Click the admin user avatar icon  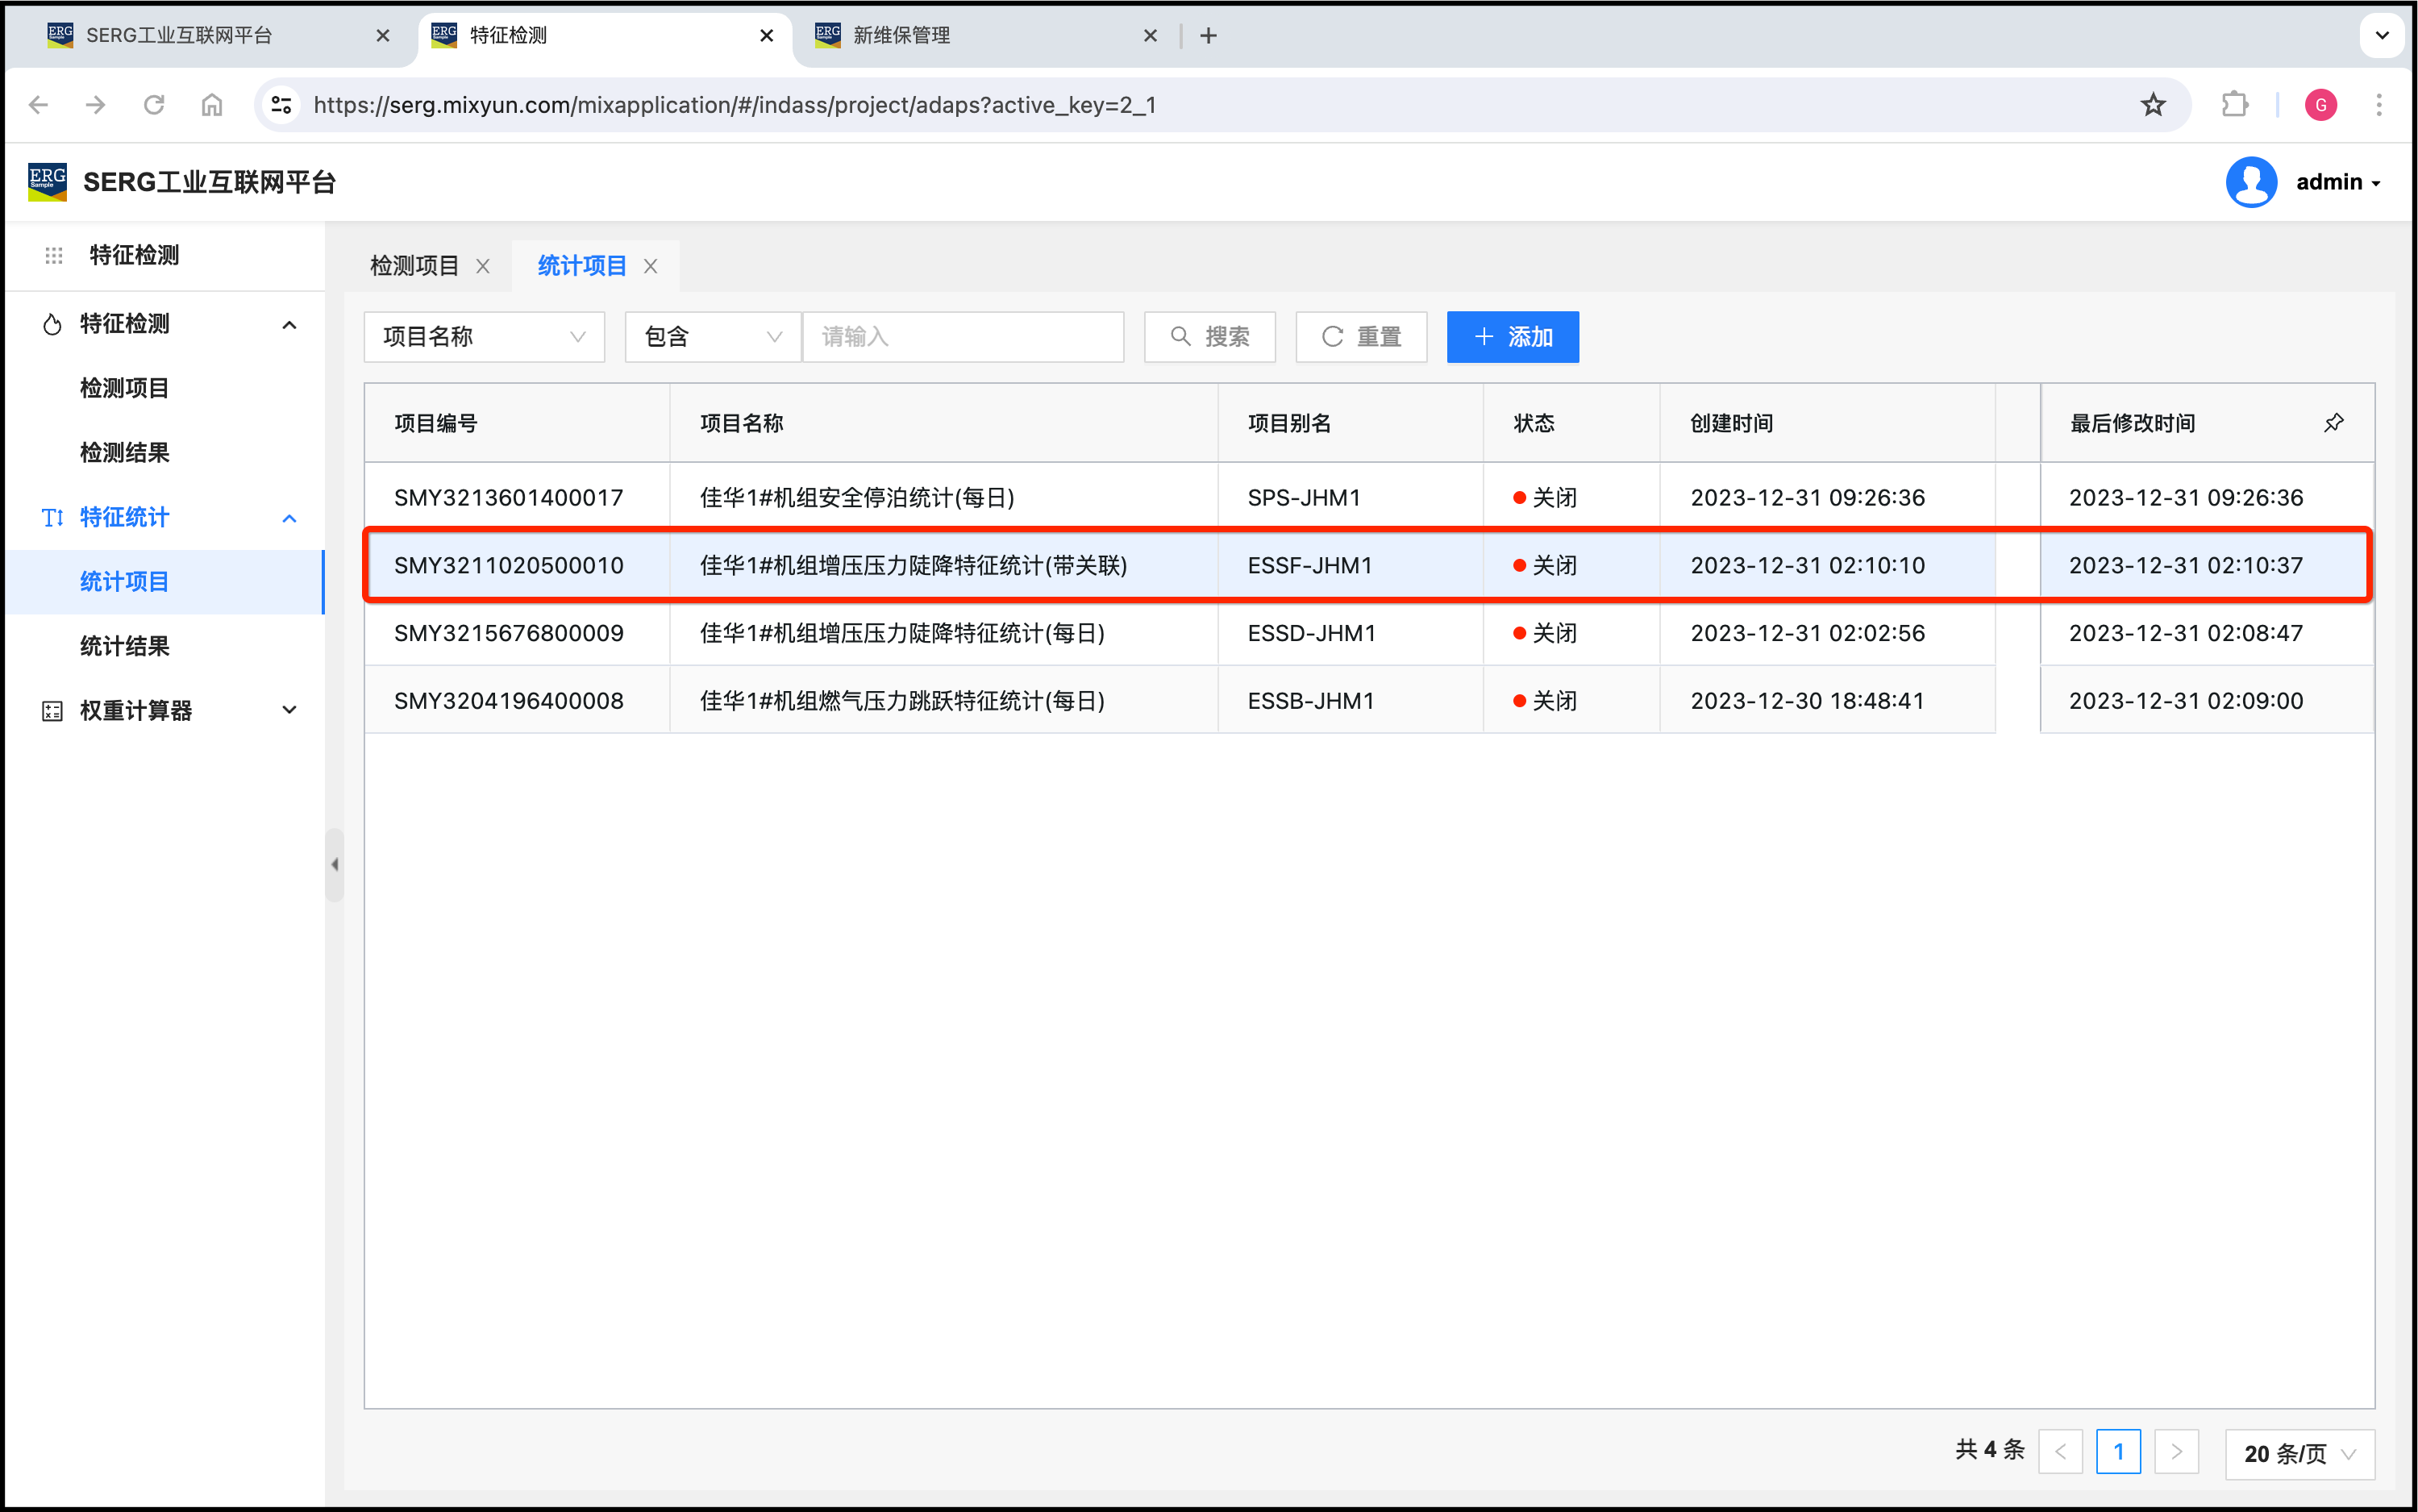[2250, 182]
